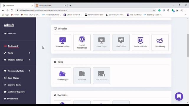The image size is (189, 106).
Task: Expand the Tools sidebar menu
Action: tap(17, 53)
